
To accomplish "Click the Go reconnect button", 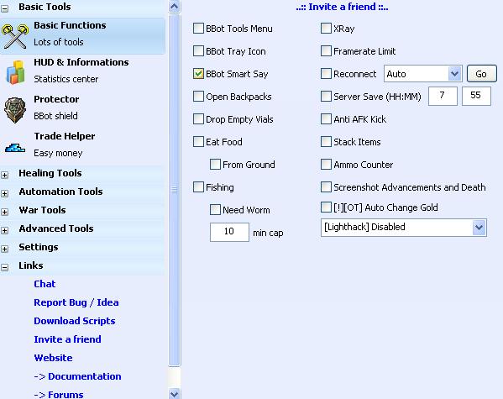I will pyautogui.click(x=481, y=74).
